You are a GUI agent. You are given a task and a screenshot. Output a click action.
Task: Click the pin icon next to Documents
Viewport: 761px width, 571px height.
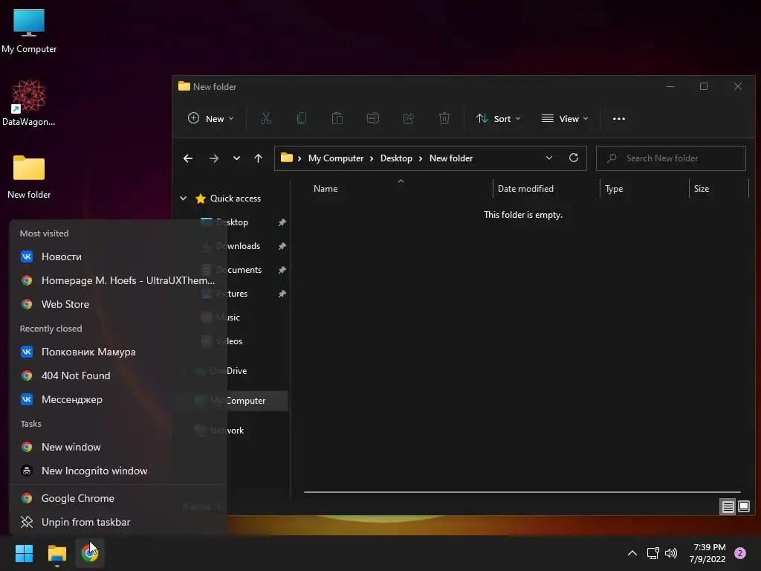[x=282, y=270]
